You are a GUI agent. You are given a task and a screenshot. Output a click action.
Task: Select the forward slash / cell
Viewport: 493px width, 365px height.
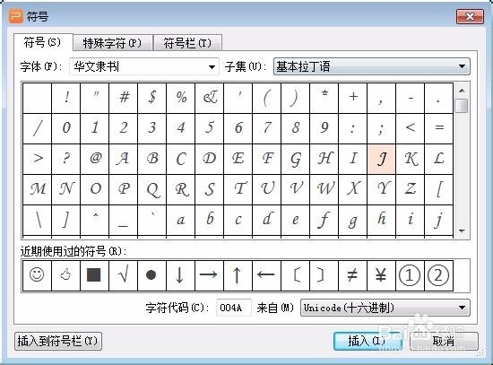(x=37, y=128)
